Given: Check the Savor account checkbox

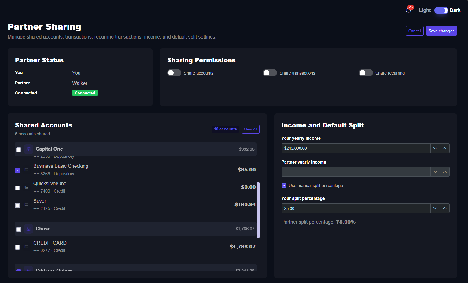Looking at the screenshot, I should pyautogui.click(x=17, y=205).
